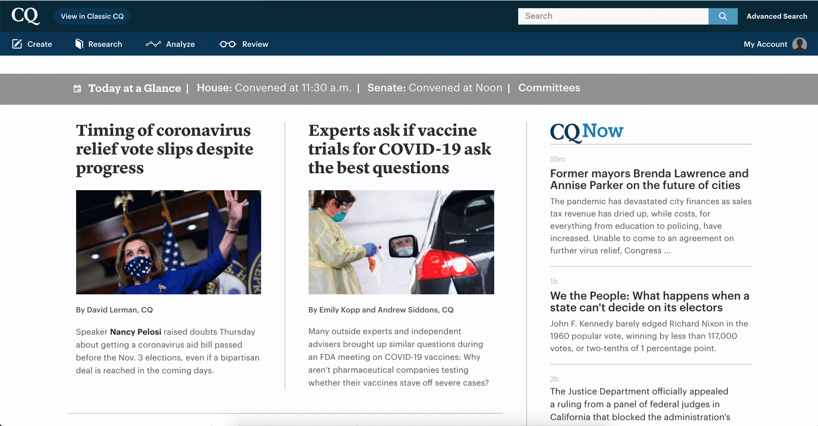Click the Nancy Pelosi article photo

tap(169, 242)
